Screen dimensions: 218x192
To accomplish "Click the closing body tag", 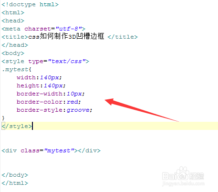I will 15,175.
